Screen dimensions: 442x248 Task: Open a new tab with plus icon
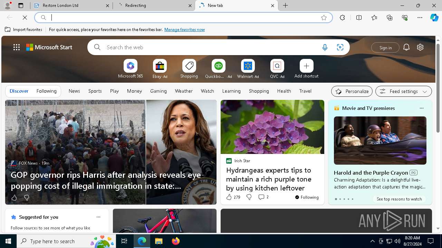pyautogui.click(x=286, y=6)
